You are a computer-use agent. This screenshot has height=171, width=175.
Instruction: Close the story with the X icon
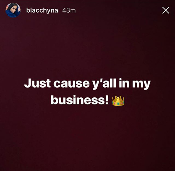pos(166,10)
